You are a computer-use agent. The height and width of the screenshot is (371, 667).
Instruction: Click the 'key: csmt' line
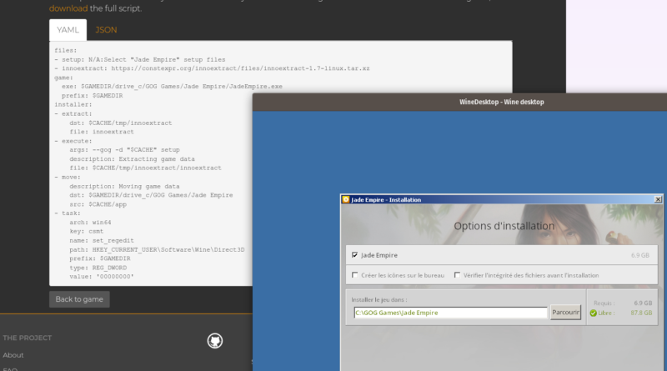coord(87,232)
